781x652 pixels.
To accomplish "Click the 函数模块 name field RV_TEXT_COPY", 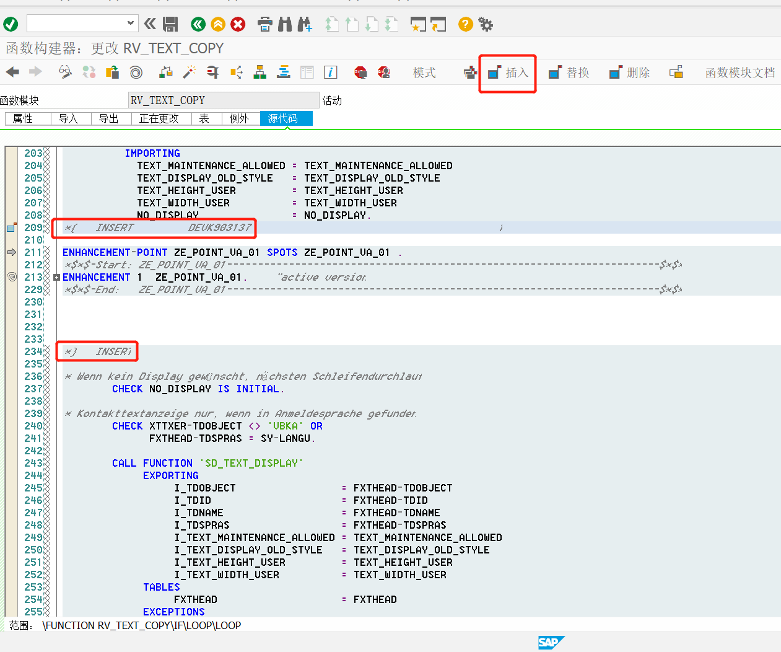I will coord(224,100).
